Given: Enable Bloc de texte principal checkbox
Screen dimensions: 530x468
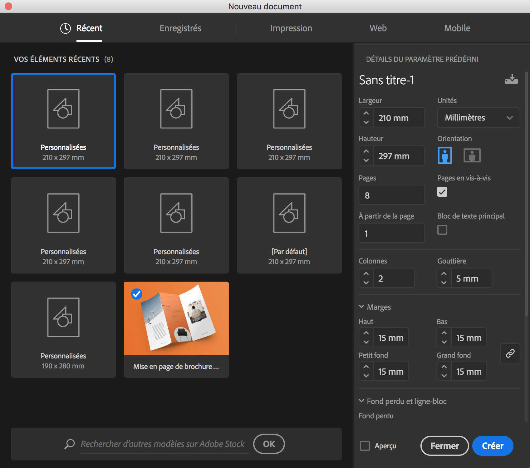Looking at the screenshot, I should 442,230.
